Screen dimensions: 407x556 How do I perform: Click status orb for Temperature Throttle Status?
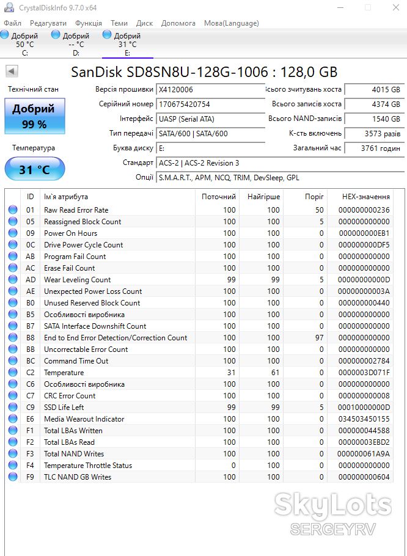(13, 465)
